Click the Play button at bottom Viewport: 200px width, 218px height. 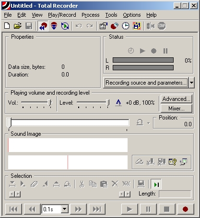click(x=129, y=209)
